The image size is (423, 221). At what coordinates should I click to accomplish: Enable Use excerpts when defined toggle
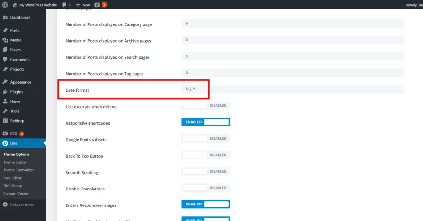(206, 105)
